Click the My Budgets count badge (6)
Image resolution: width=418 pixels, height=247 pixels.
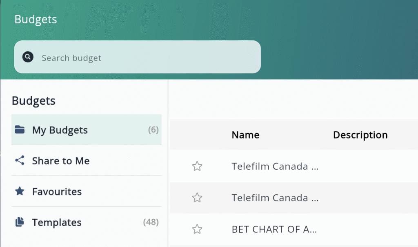(153, 130)
